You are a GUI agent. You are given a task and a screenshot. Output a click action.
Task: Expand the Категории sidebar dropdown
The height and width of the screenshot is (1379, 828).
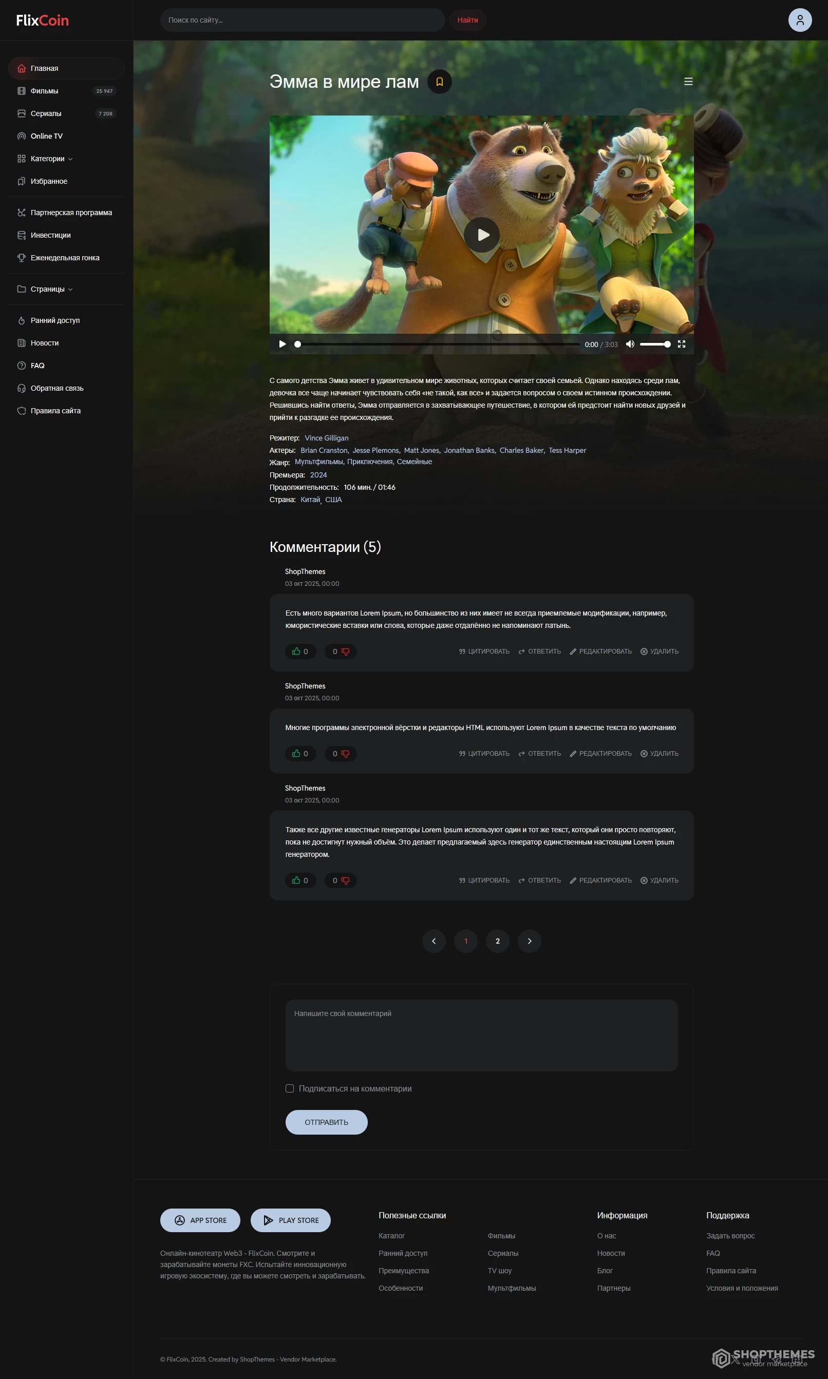(51, 159)
